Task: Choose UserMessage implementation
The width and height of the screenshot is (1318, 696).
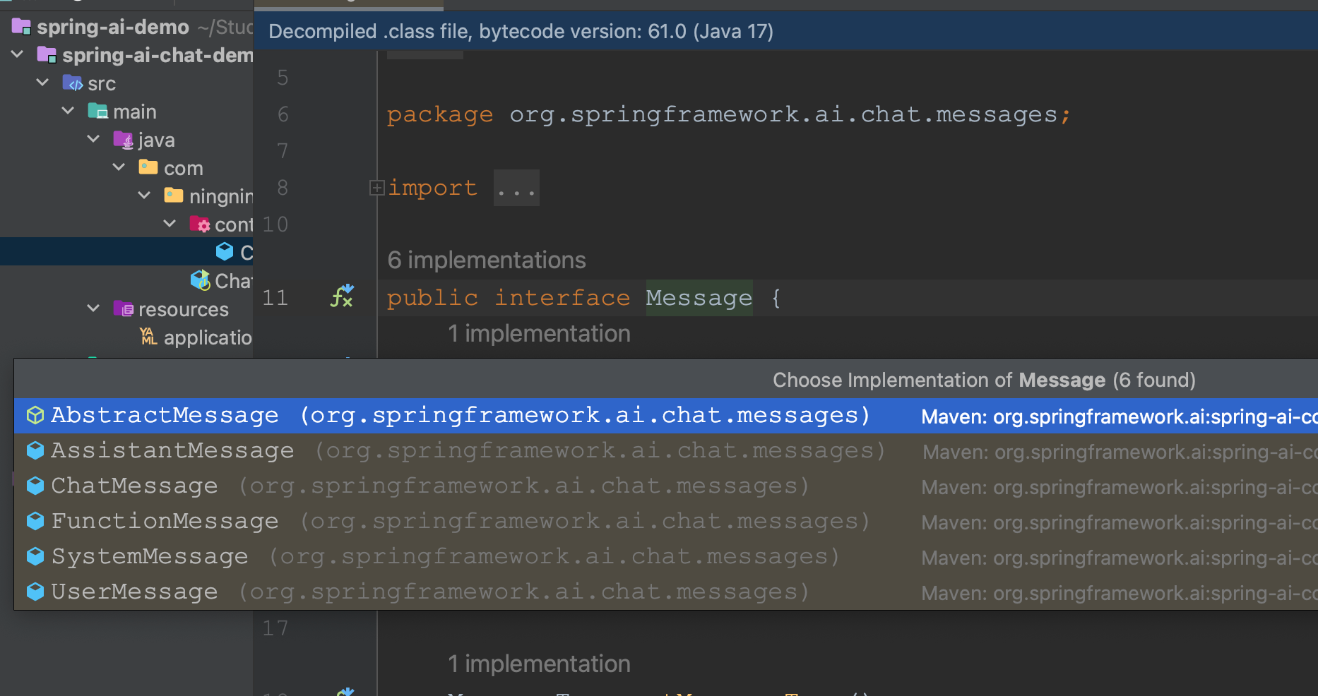Action: coord(666,592)
